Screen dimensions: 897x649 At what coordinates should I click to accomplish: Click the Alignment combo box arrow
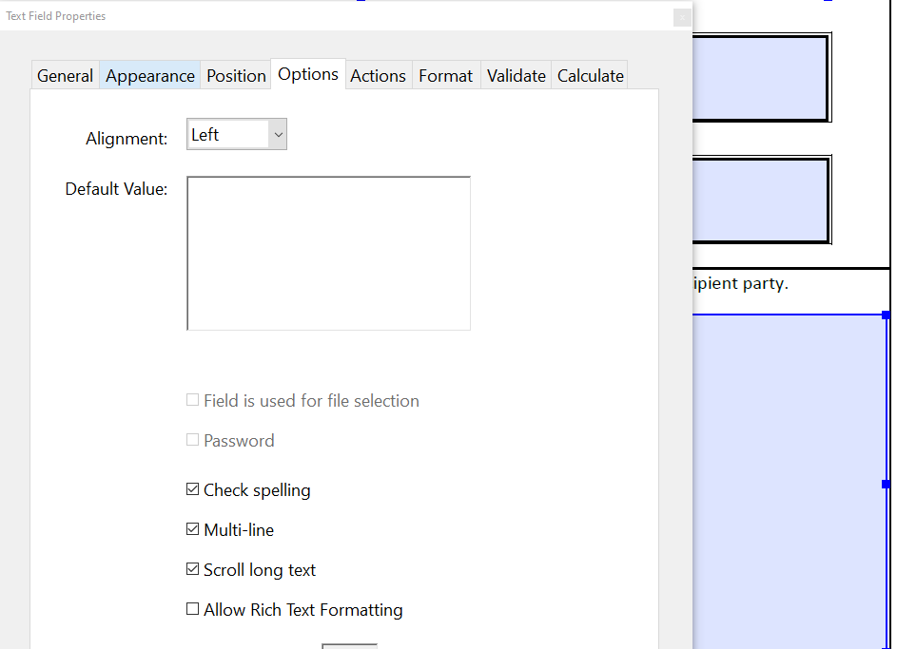pos(277,134)
